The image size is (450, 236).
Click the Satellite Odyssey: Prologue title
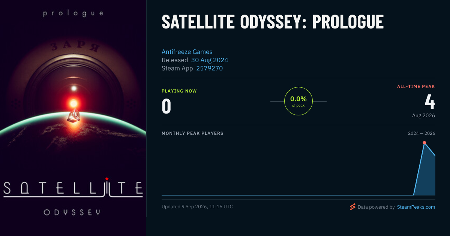pyautogui.click(x=273, y=22)
